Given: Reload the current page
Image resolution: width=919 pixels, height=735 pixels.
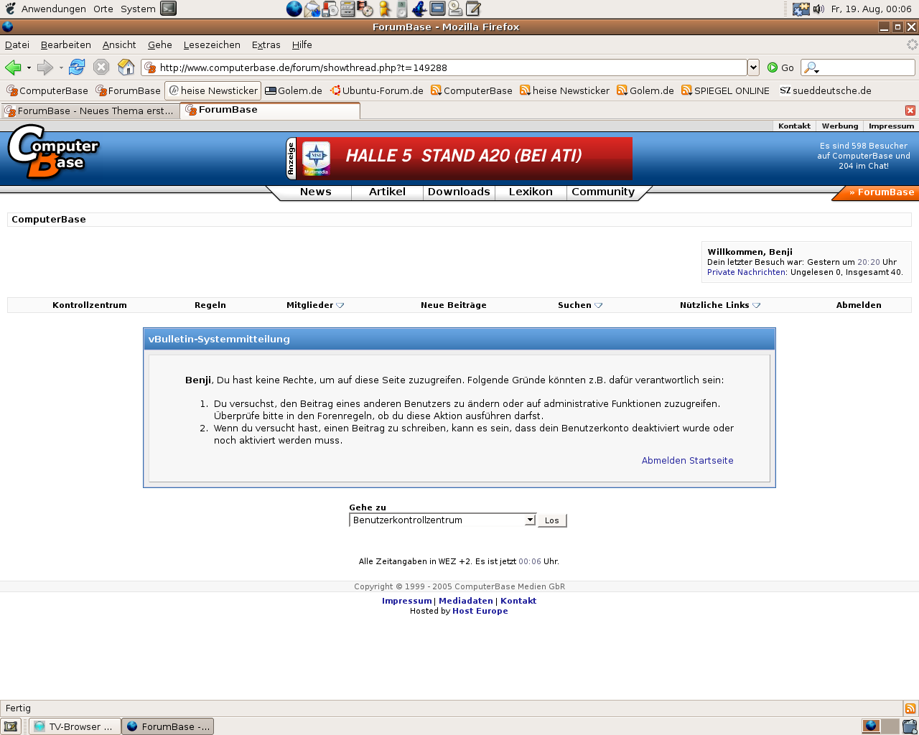Looking at the screenshot, I should click(x=77, y=67).
